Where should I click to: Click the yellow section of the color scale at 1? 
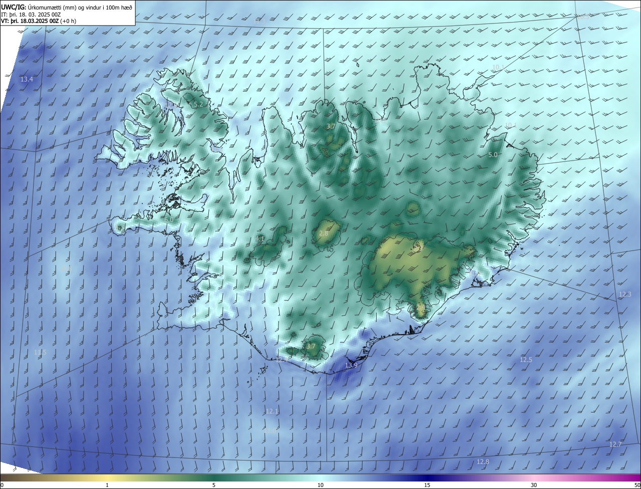point(107,477)
